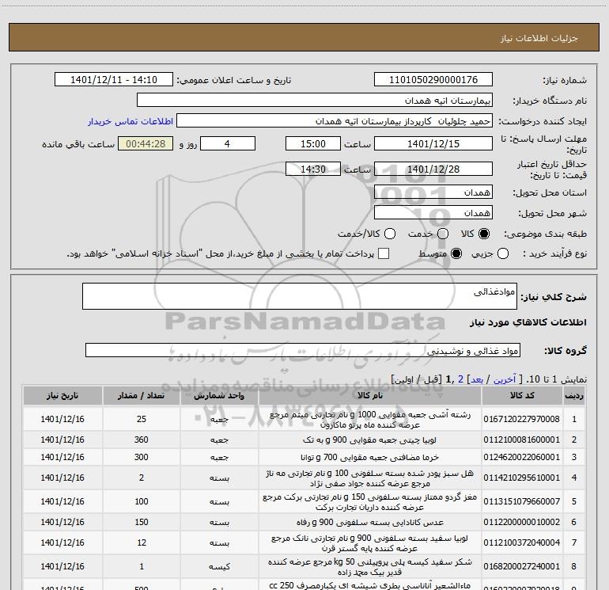Image resolution: width=609 pixels, height=590 pixels.
Task: Click گروه کالا field مواد غذائی و نوشیدنی
Action: (x=303, y=350)
